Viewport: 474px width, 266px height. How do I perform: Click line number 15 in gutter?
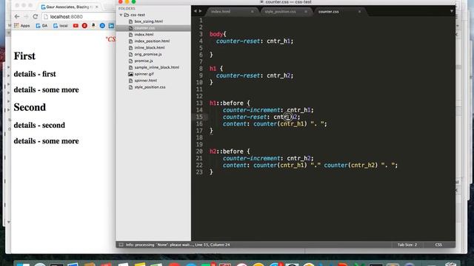[x=199, y=117]
